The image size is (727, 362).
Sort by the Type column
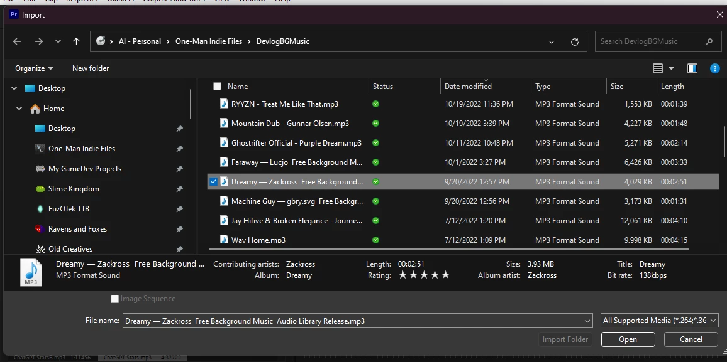pyautogui.click(x=543, y=87)
